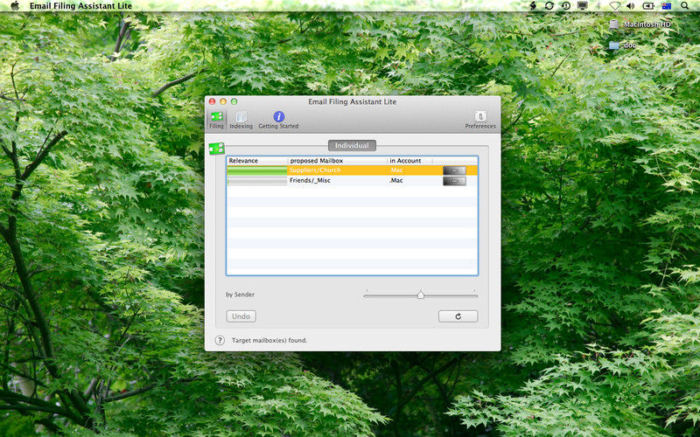
Task: Minimize window with yellow button
Action: (223, 101)
